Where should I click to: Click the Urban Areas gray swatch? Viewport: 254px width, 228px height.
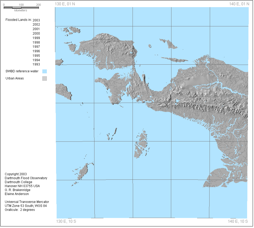[x=44, y=78]
